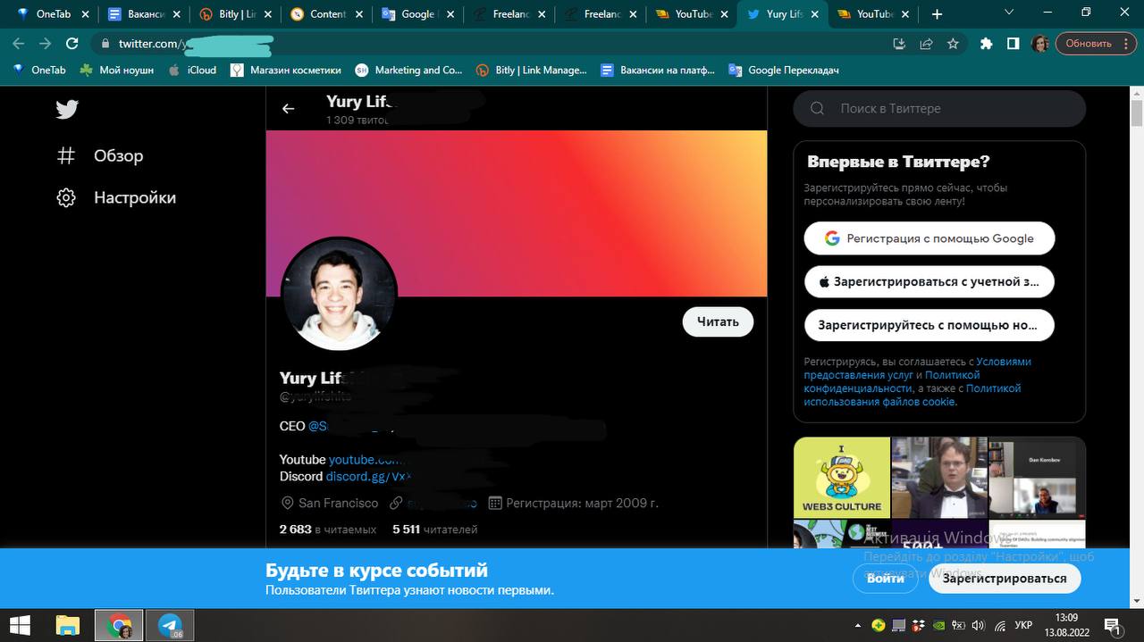Click the Twitter URL address bar
This screenshot has height=642, width=1144.
coord(492,43)
